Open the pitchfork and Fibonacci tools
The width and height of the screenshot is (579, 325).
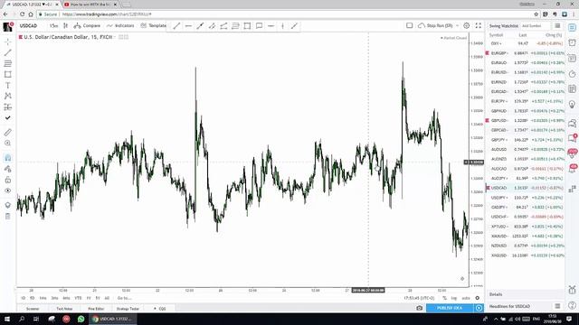[x=8, y=63]
